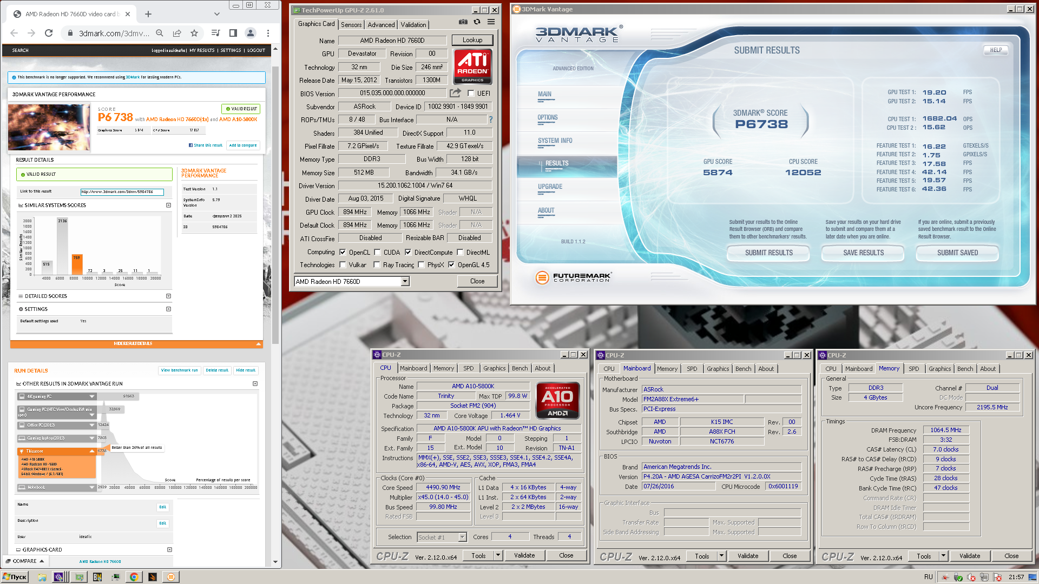Toggle the DirectML checkbox
The image size is (1039, 584).
(460, 252)
